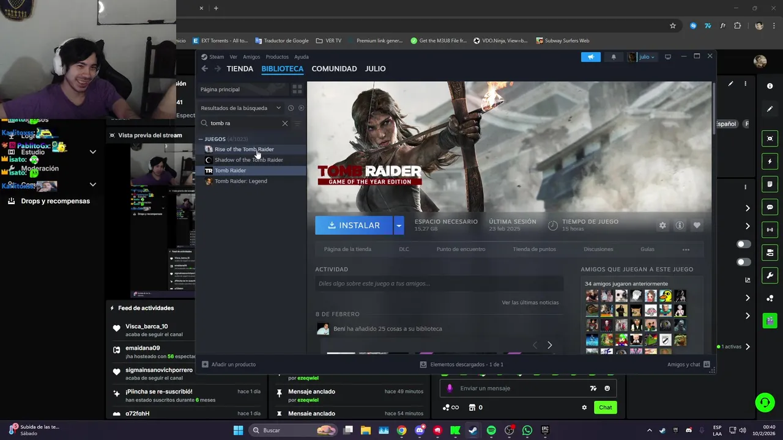
Task: Open the Ayuda menu in Steam
Action: [x=302, y=57]
